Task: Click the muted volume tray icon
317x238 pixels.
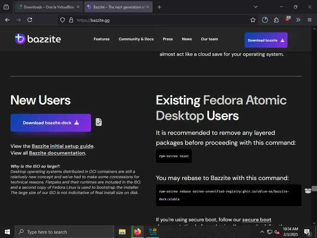Action: pos(277,232)
